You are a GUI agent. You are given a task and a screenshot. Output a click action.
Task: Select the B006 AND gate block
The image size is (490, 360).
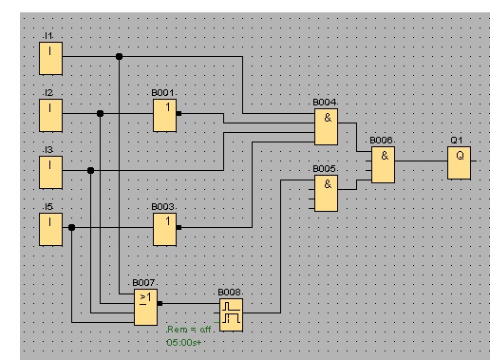point(383,165)
